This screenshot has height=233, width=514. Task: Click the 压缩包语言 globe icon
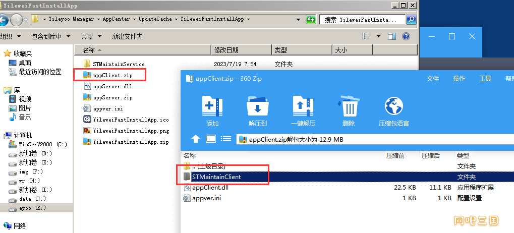pos(393,106)
